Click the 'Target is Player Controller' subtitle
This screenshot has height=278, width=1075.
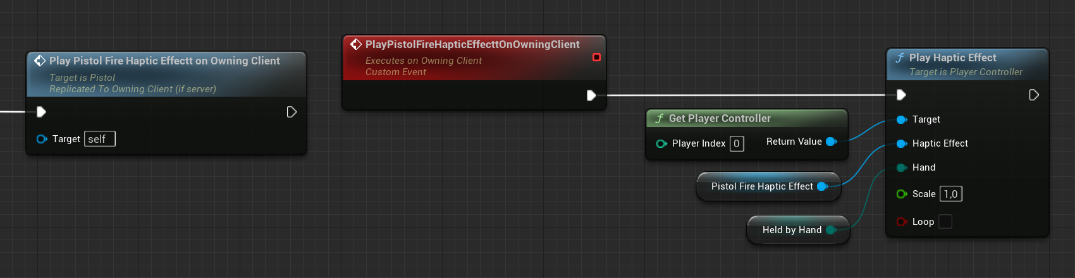point(966,72)
